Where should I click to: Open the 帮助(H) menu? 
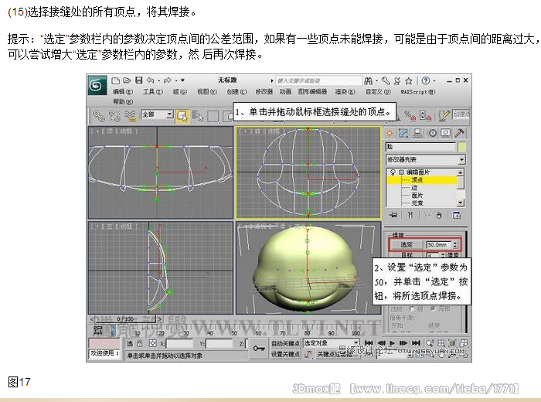pos(123,102)
